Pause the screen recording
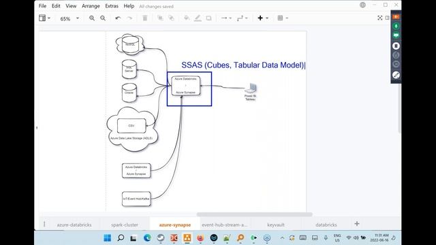 coord(396,46)
